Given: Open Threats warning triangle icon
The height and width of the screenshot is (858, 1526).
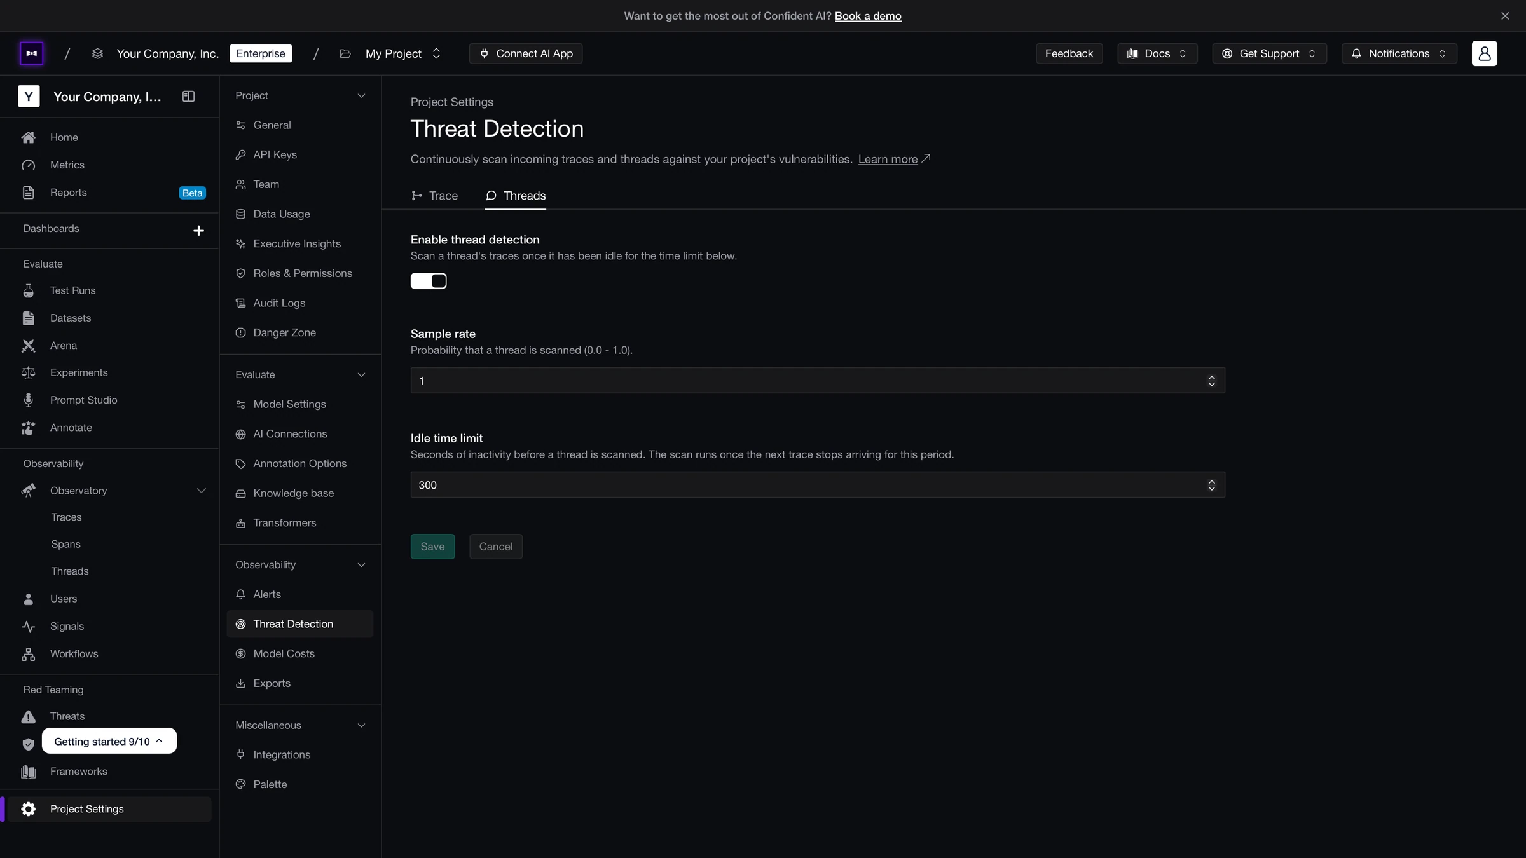Looking at the screenshot, I should point(29,717).
